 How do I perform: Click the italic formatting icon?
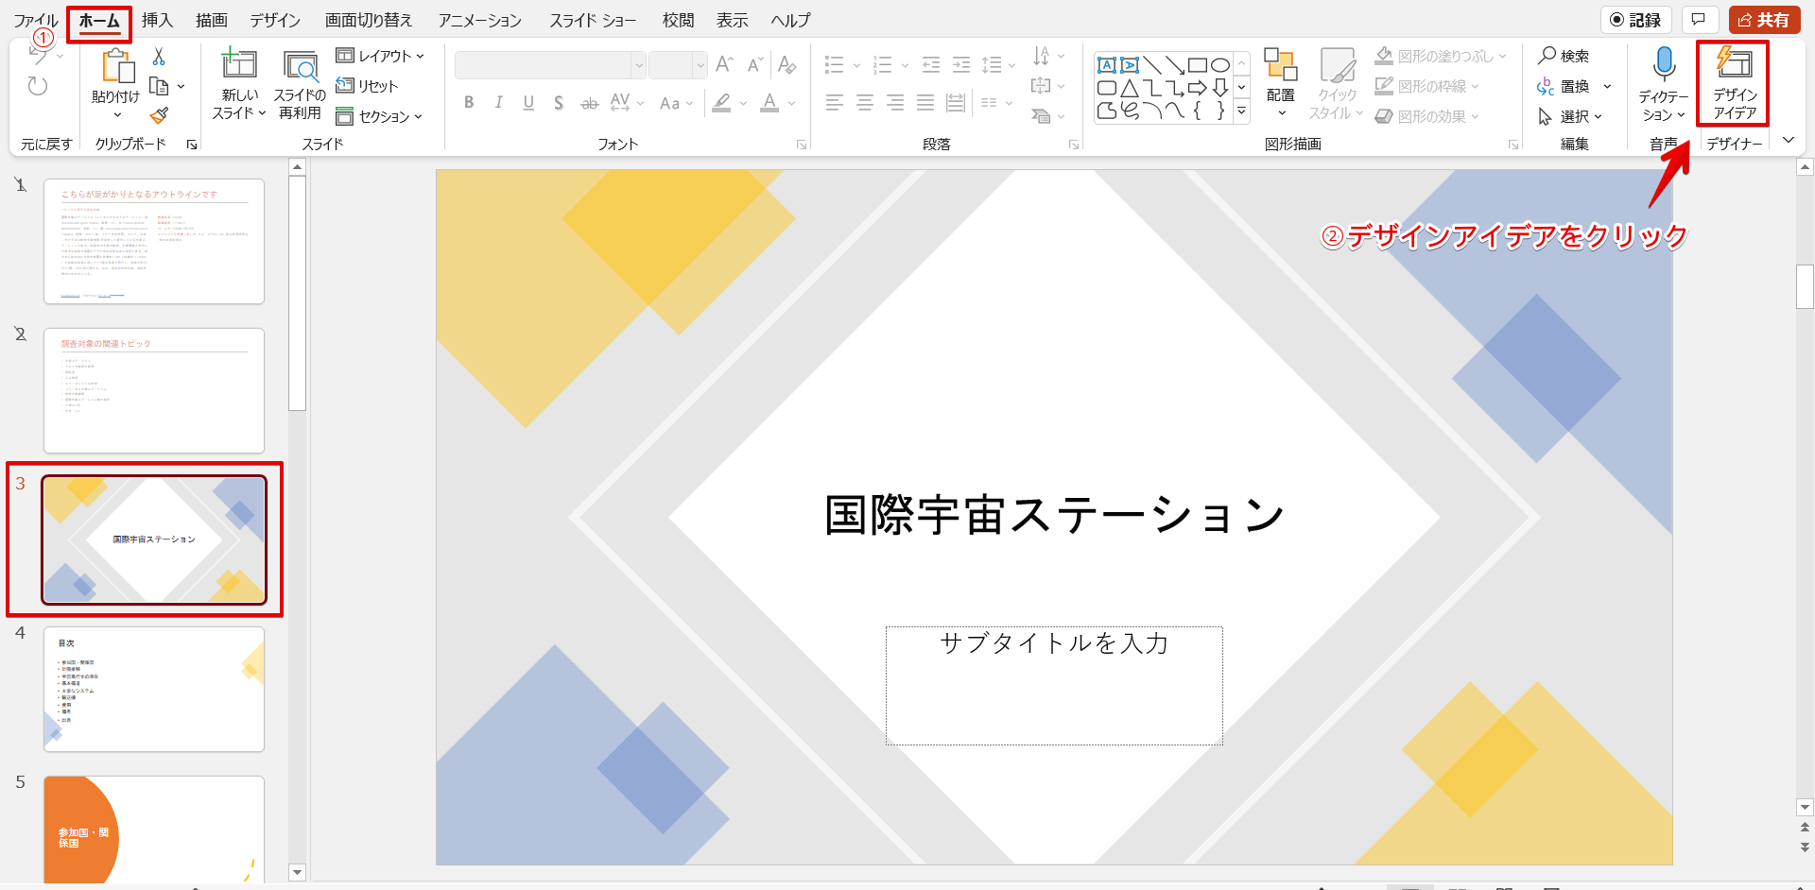(x=498, y=103)
